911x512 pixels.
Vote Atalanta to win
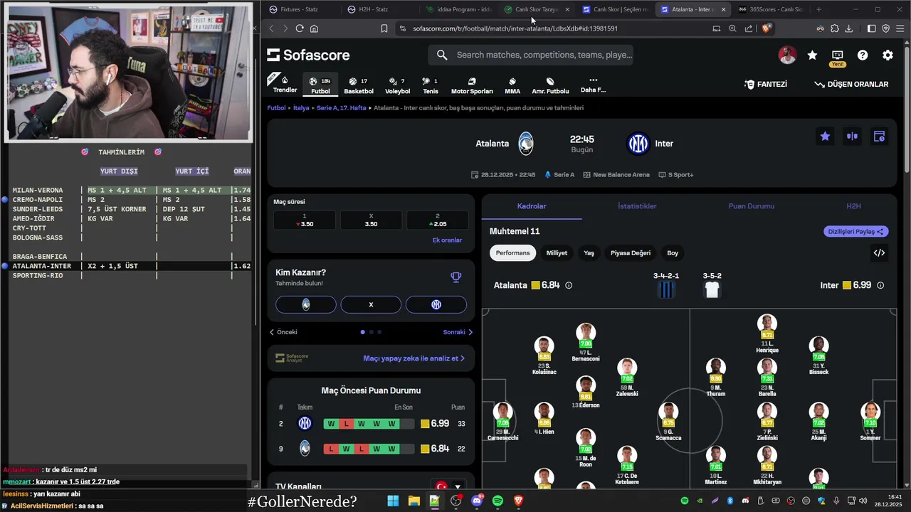[306, 304]
